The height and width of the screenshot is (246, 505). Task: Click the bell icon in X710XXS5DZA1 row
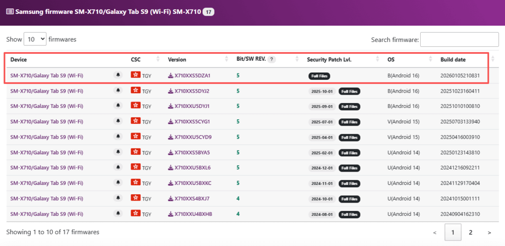pyautogui.click(x=118, y=75)
